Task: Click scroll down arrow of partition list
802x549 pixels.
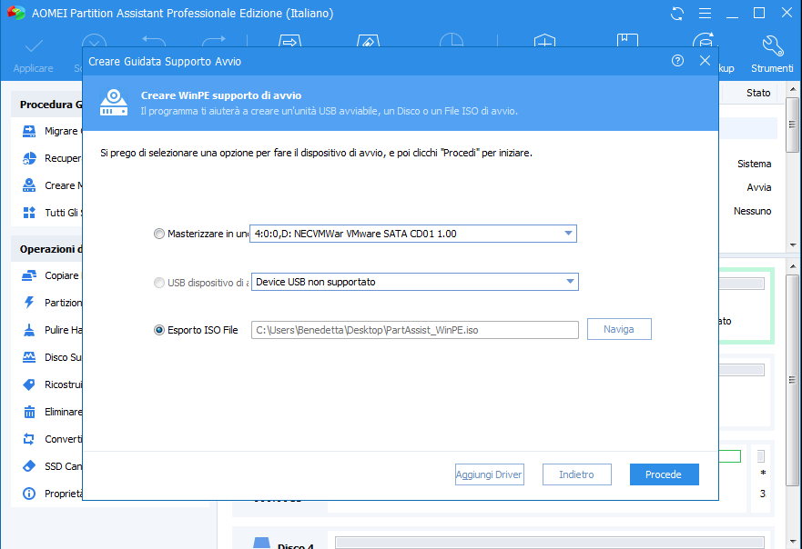Action: pos(792,245)
